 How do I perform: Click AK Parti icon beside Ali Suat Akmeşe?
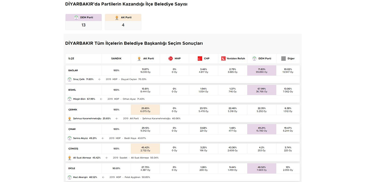[70, 158]
